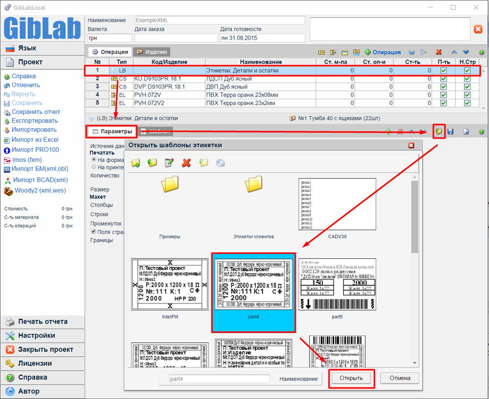Click the Открыть button

pyautogui.click(x=352, y=378)
